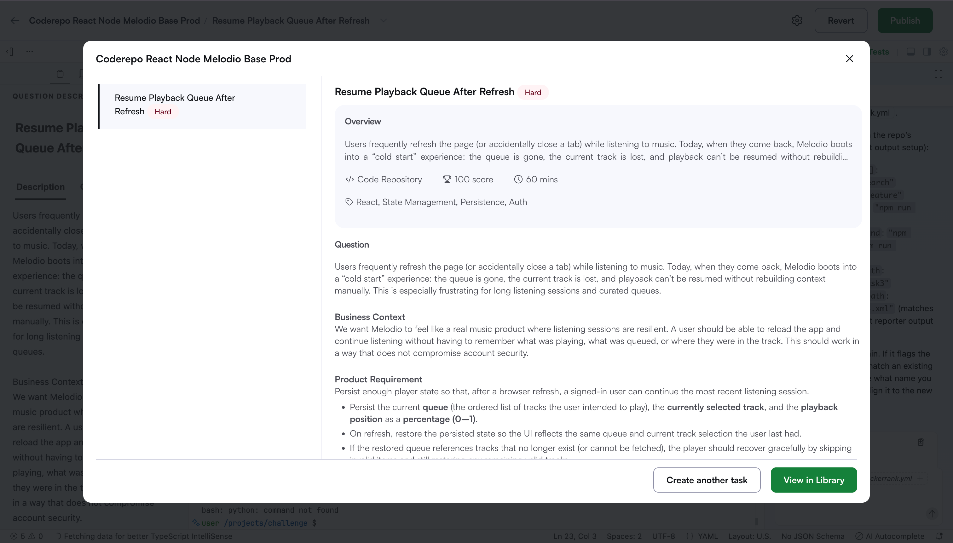The image size is (953, 543).
Task: Click the Create another task button
Action: click(x=706, y=480)
